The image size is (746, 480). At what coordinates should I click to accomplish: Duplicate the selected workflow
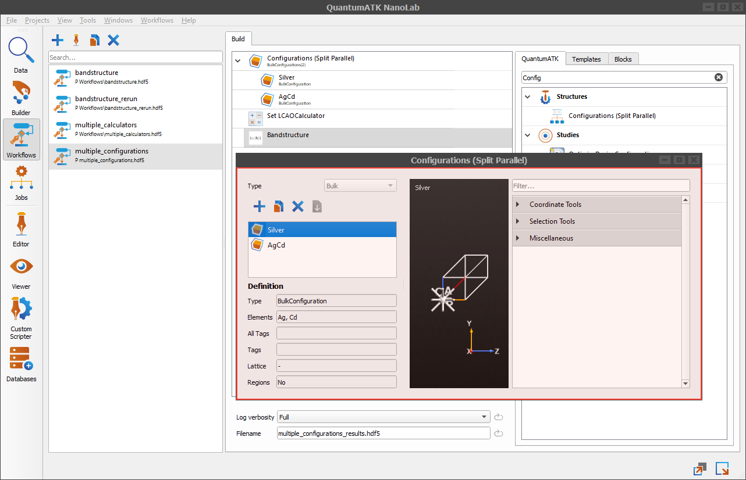coord(94,40)
